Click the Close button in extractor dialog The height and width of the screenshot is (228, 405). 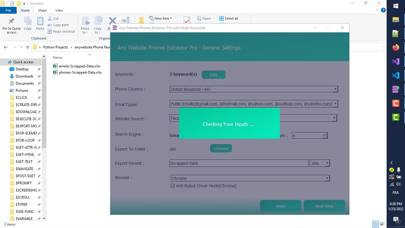(x=280, y=206)
